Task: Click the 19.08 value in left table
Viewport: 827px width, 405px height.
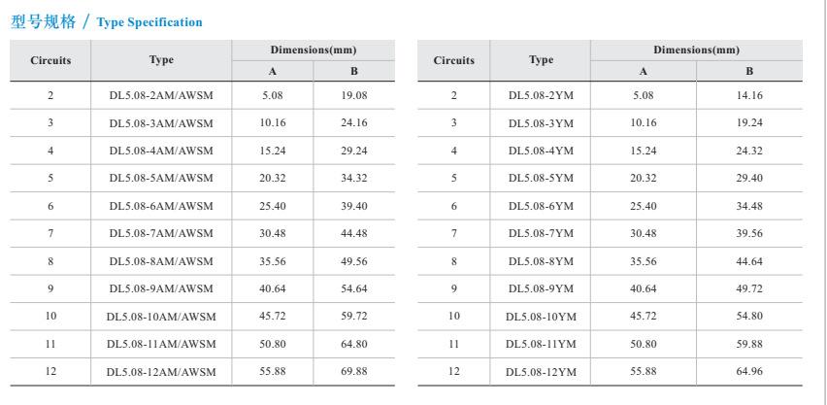Action: coord(354,95)
